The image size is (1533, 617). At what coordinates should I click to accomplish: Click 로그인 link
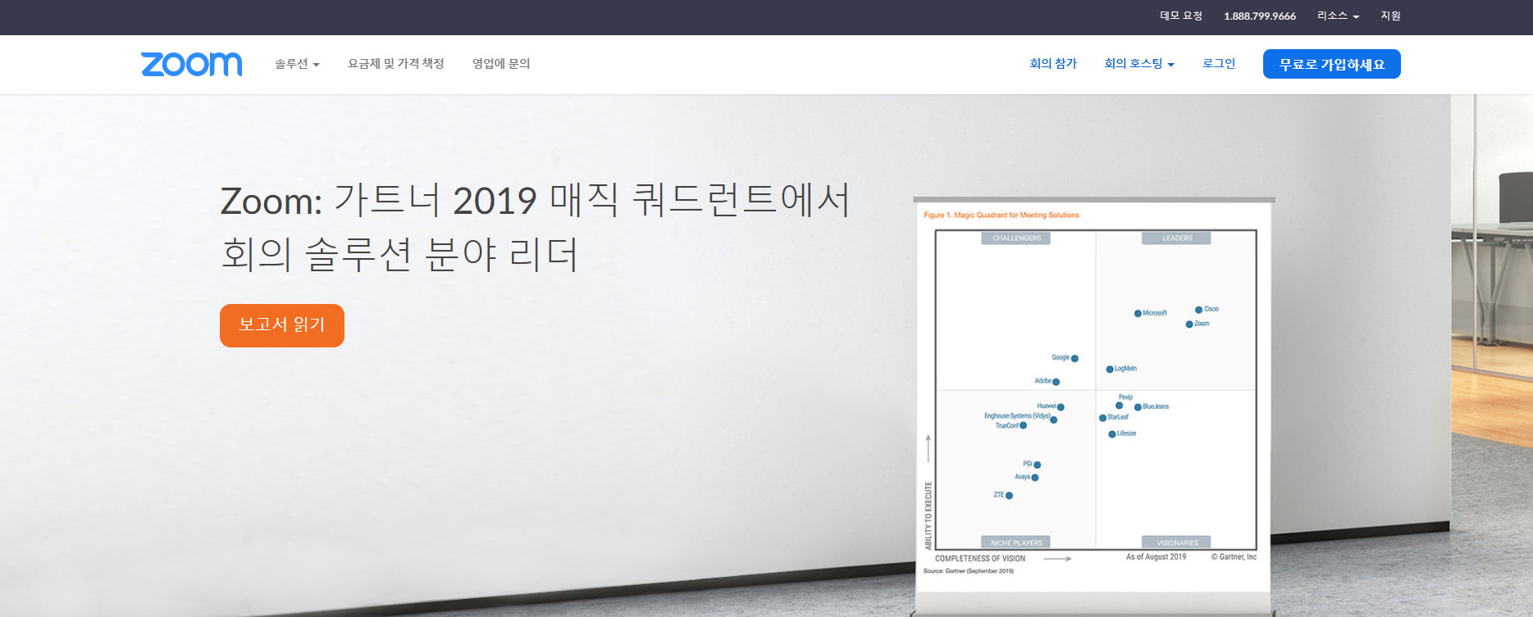coord(1219,64)
